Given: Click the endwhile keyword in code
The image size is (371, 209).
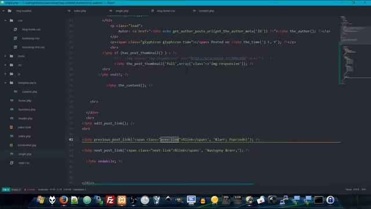Looking at the screenshot, I should (106, 161).
